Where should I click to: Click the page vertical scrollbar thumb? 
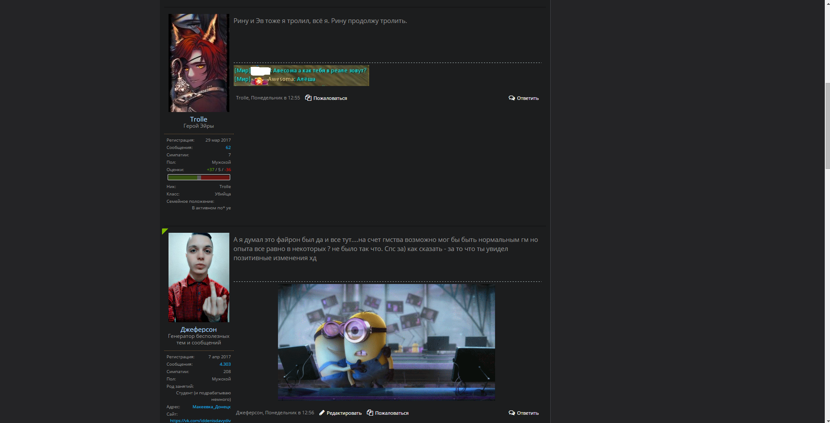[x=827, y=126]
